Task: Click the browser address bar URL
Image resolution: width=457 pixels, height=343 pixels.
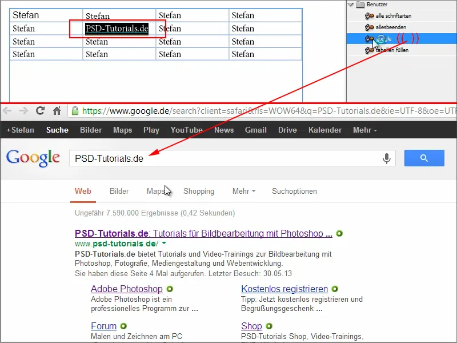Action: coord(268,111)
